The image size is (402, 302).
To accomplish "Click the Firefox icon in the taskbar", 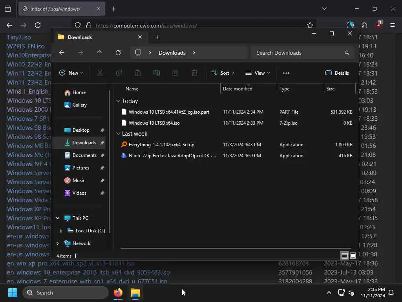I will (118, 293).
